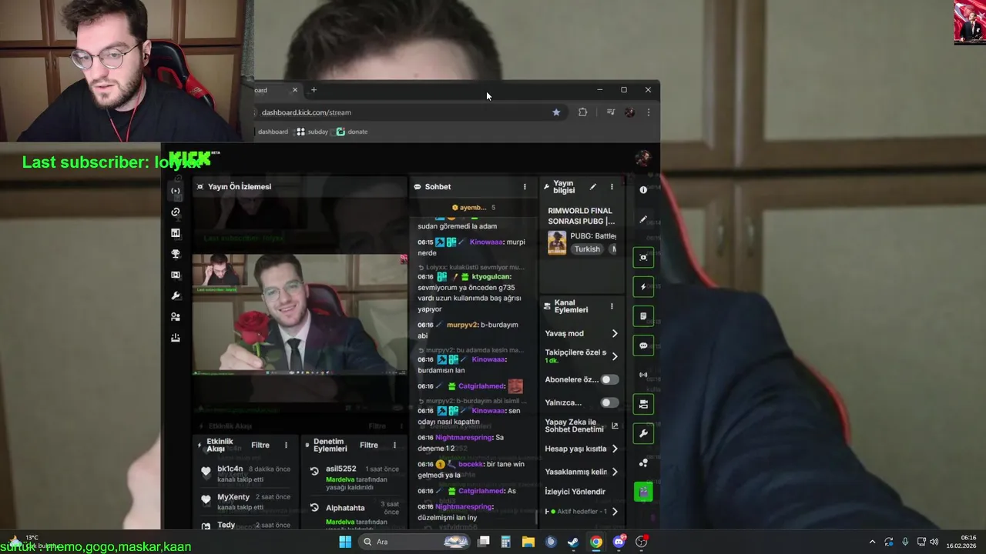Click the solid green clip icon in right bar
This screenshot has height=554, width=986.
tap(643, 491)
